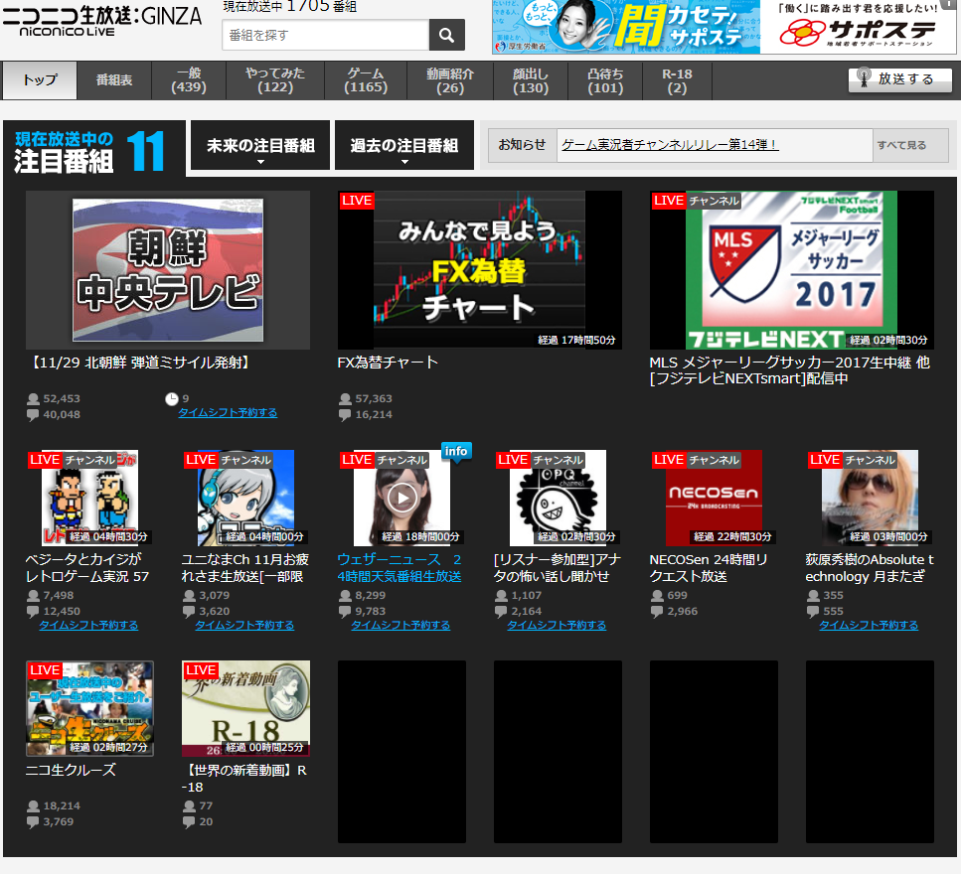Image resolution: width=961 pixels, height=874 pixels.
Task: Click すべて見る for notices
Action: pos(901,145)
